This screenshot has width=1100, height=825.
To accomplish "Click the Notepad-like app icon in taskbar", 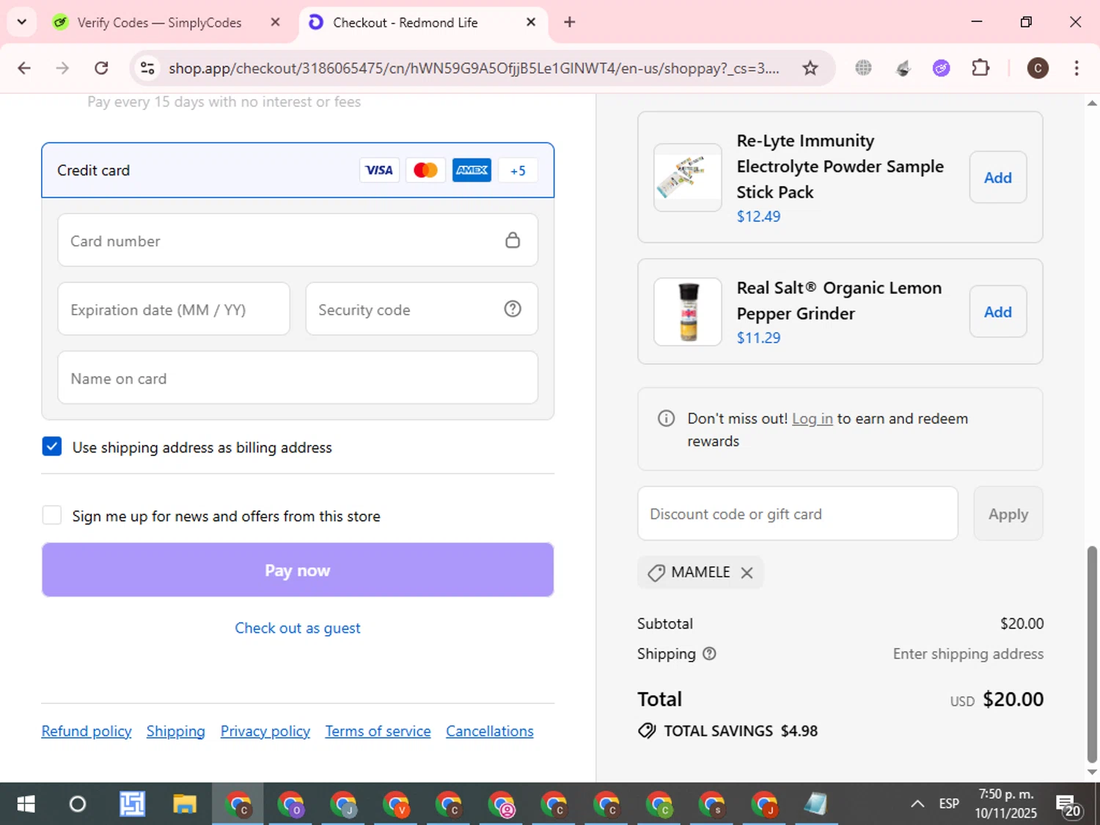I will [x=815, y=804].
